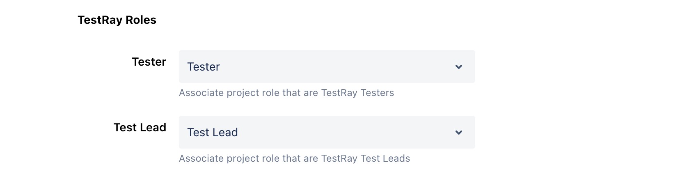Click 'TestRay Test Leads' words in second description
This screenshot has width=673, height=174.
click(x=365, y=158)
